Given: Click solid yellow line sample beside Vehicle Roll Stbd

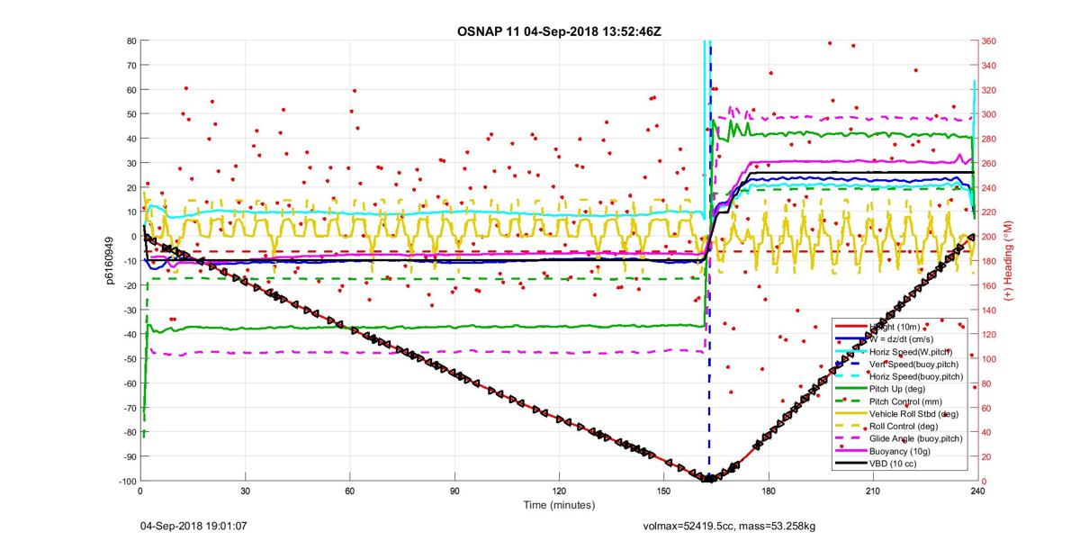Looking at the screenshot, I should tap(851, 412).
